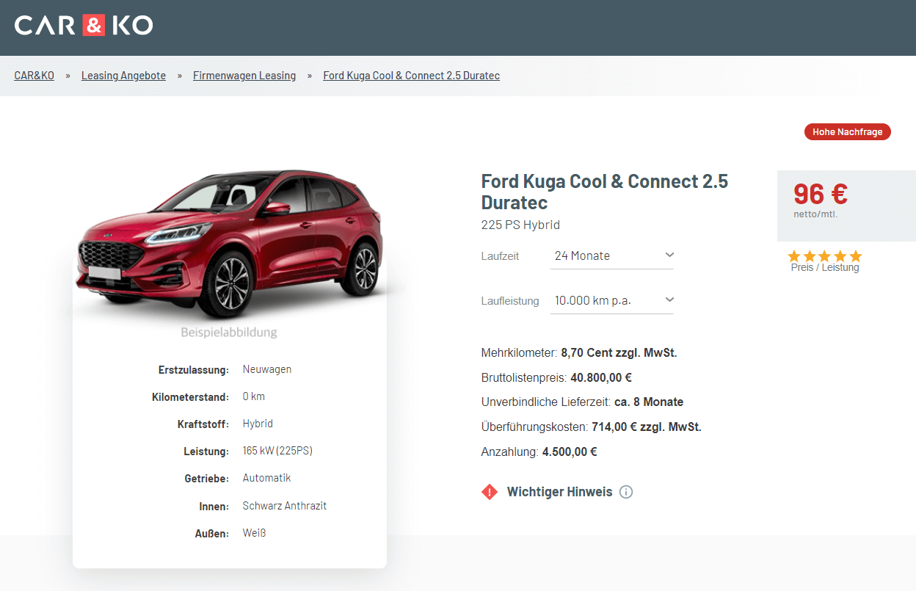Click the Erstzulassung label
Viewport: 916px width, 591px height.
coord(194,369)
